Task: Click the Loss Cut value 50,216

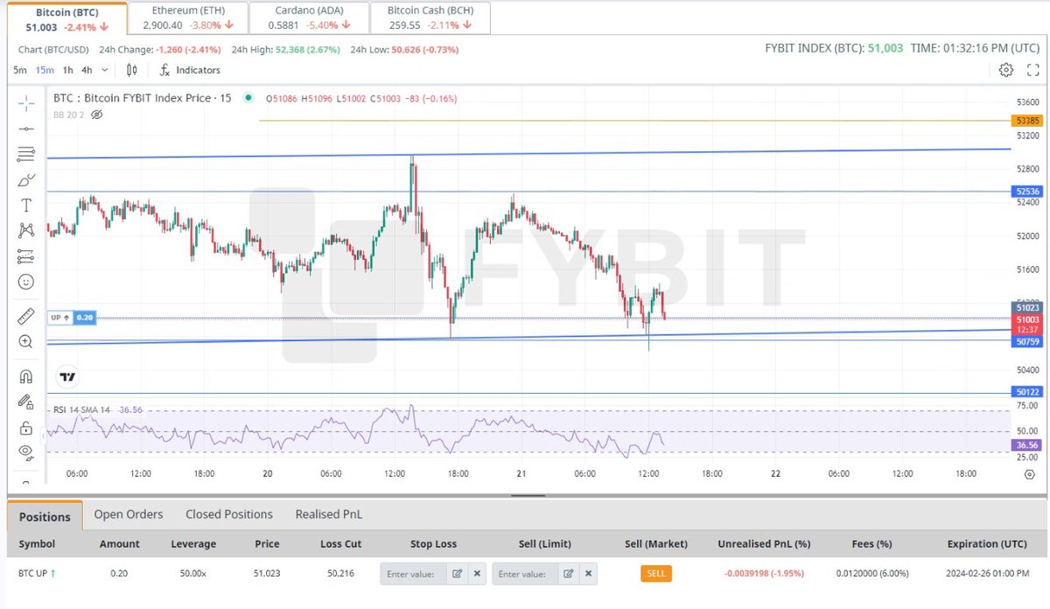Action: (x=341, y=574)
